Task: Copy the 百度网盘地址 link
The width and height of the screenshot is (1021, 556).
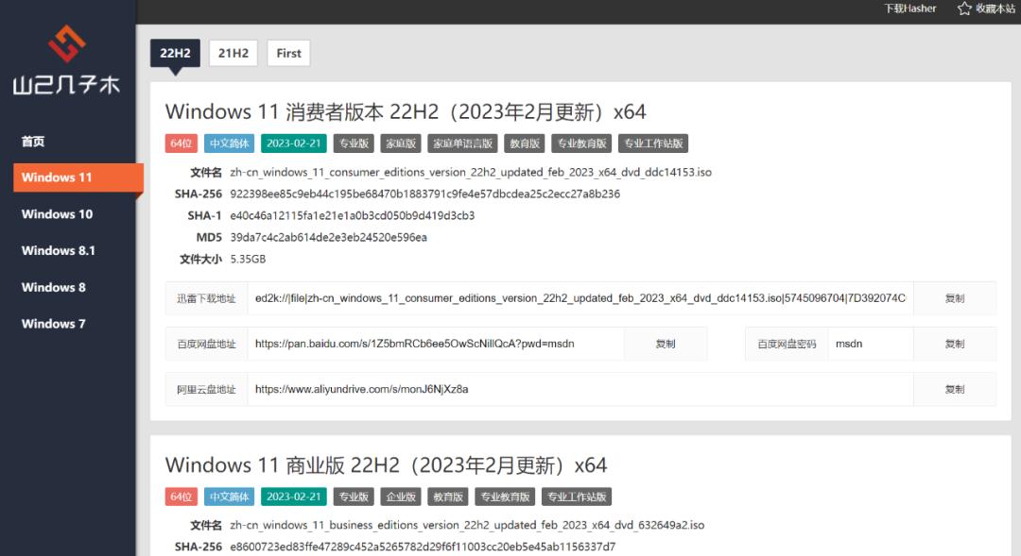Action: click(666, 344)
